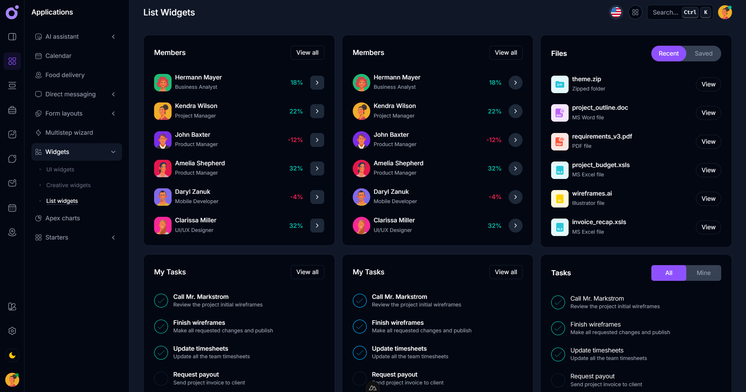This screenshot has height=392, width=746.
Task: Select the panels layout icon below the grid icon
Action: click(12, 85)
